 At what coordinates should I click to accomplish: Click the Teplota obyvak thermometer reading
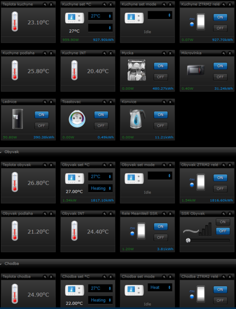pyautogui.click(x=38, y=183)
